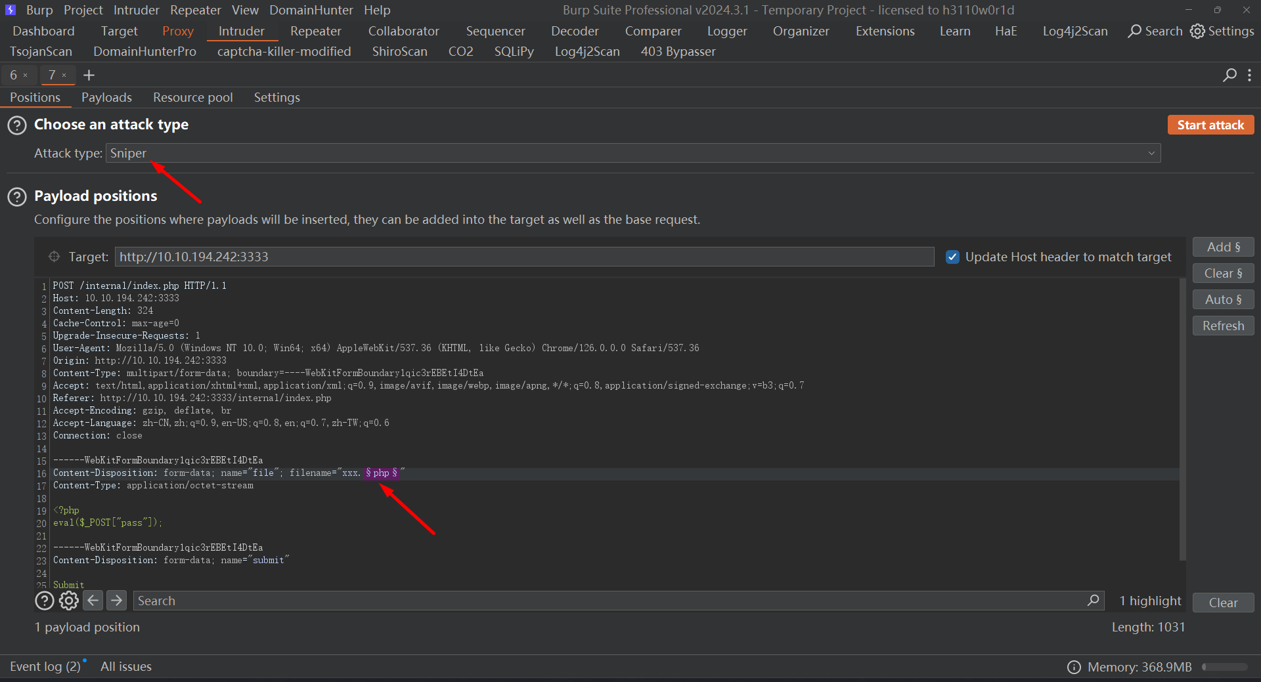This screenshot has width=1261, height=682.
Task: Open the Comparer tab
Action: 653,31
